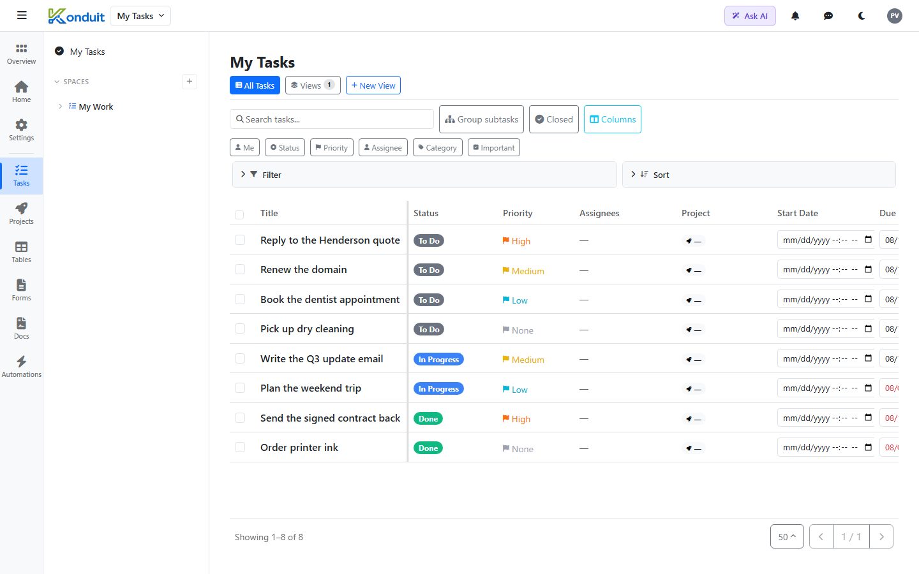Image resolution: width=919 pixels, height=574 pixels.
Task: Check Reply to the Henderson quote row
Action: 240,240
